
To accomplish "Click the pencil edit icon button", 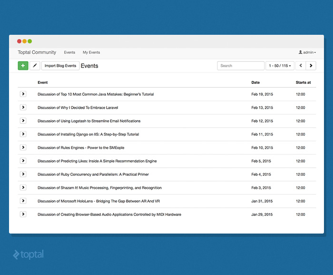I will click(x=35, y=66).
